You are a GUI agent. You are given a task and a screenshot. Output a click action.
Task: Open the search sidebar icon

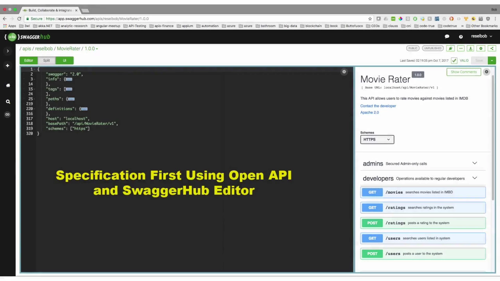8,101
